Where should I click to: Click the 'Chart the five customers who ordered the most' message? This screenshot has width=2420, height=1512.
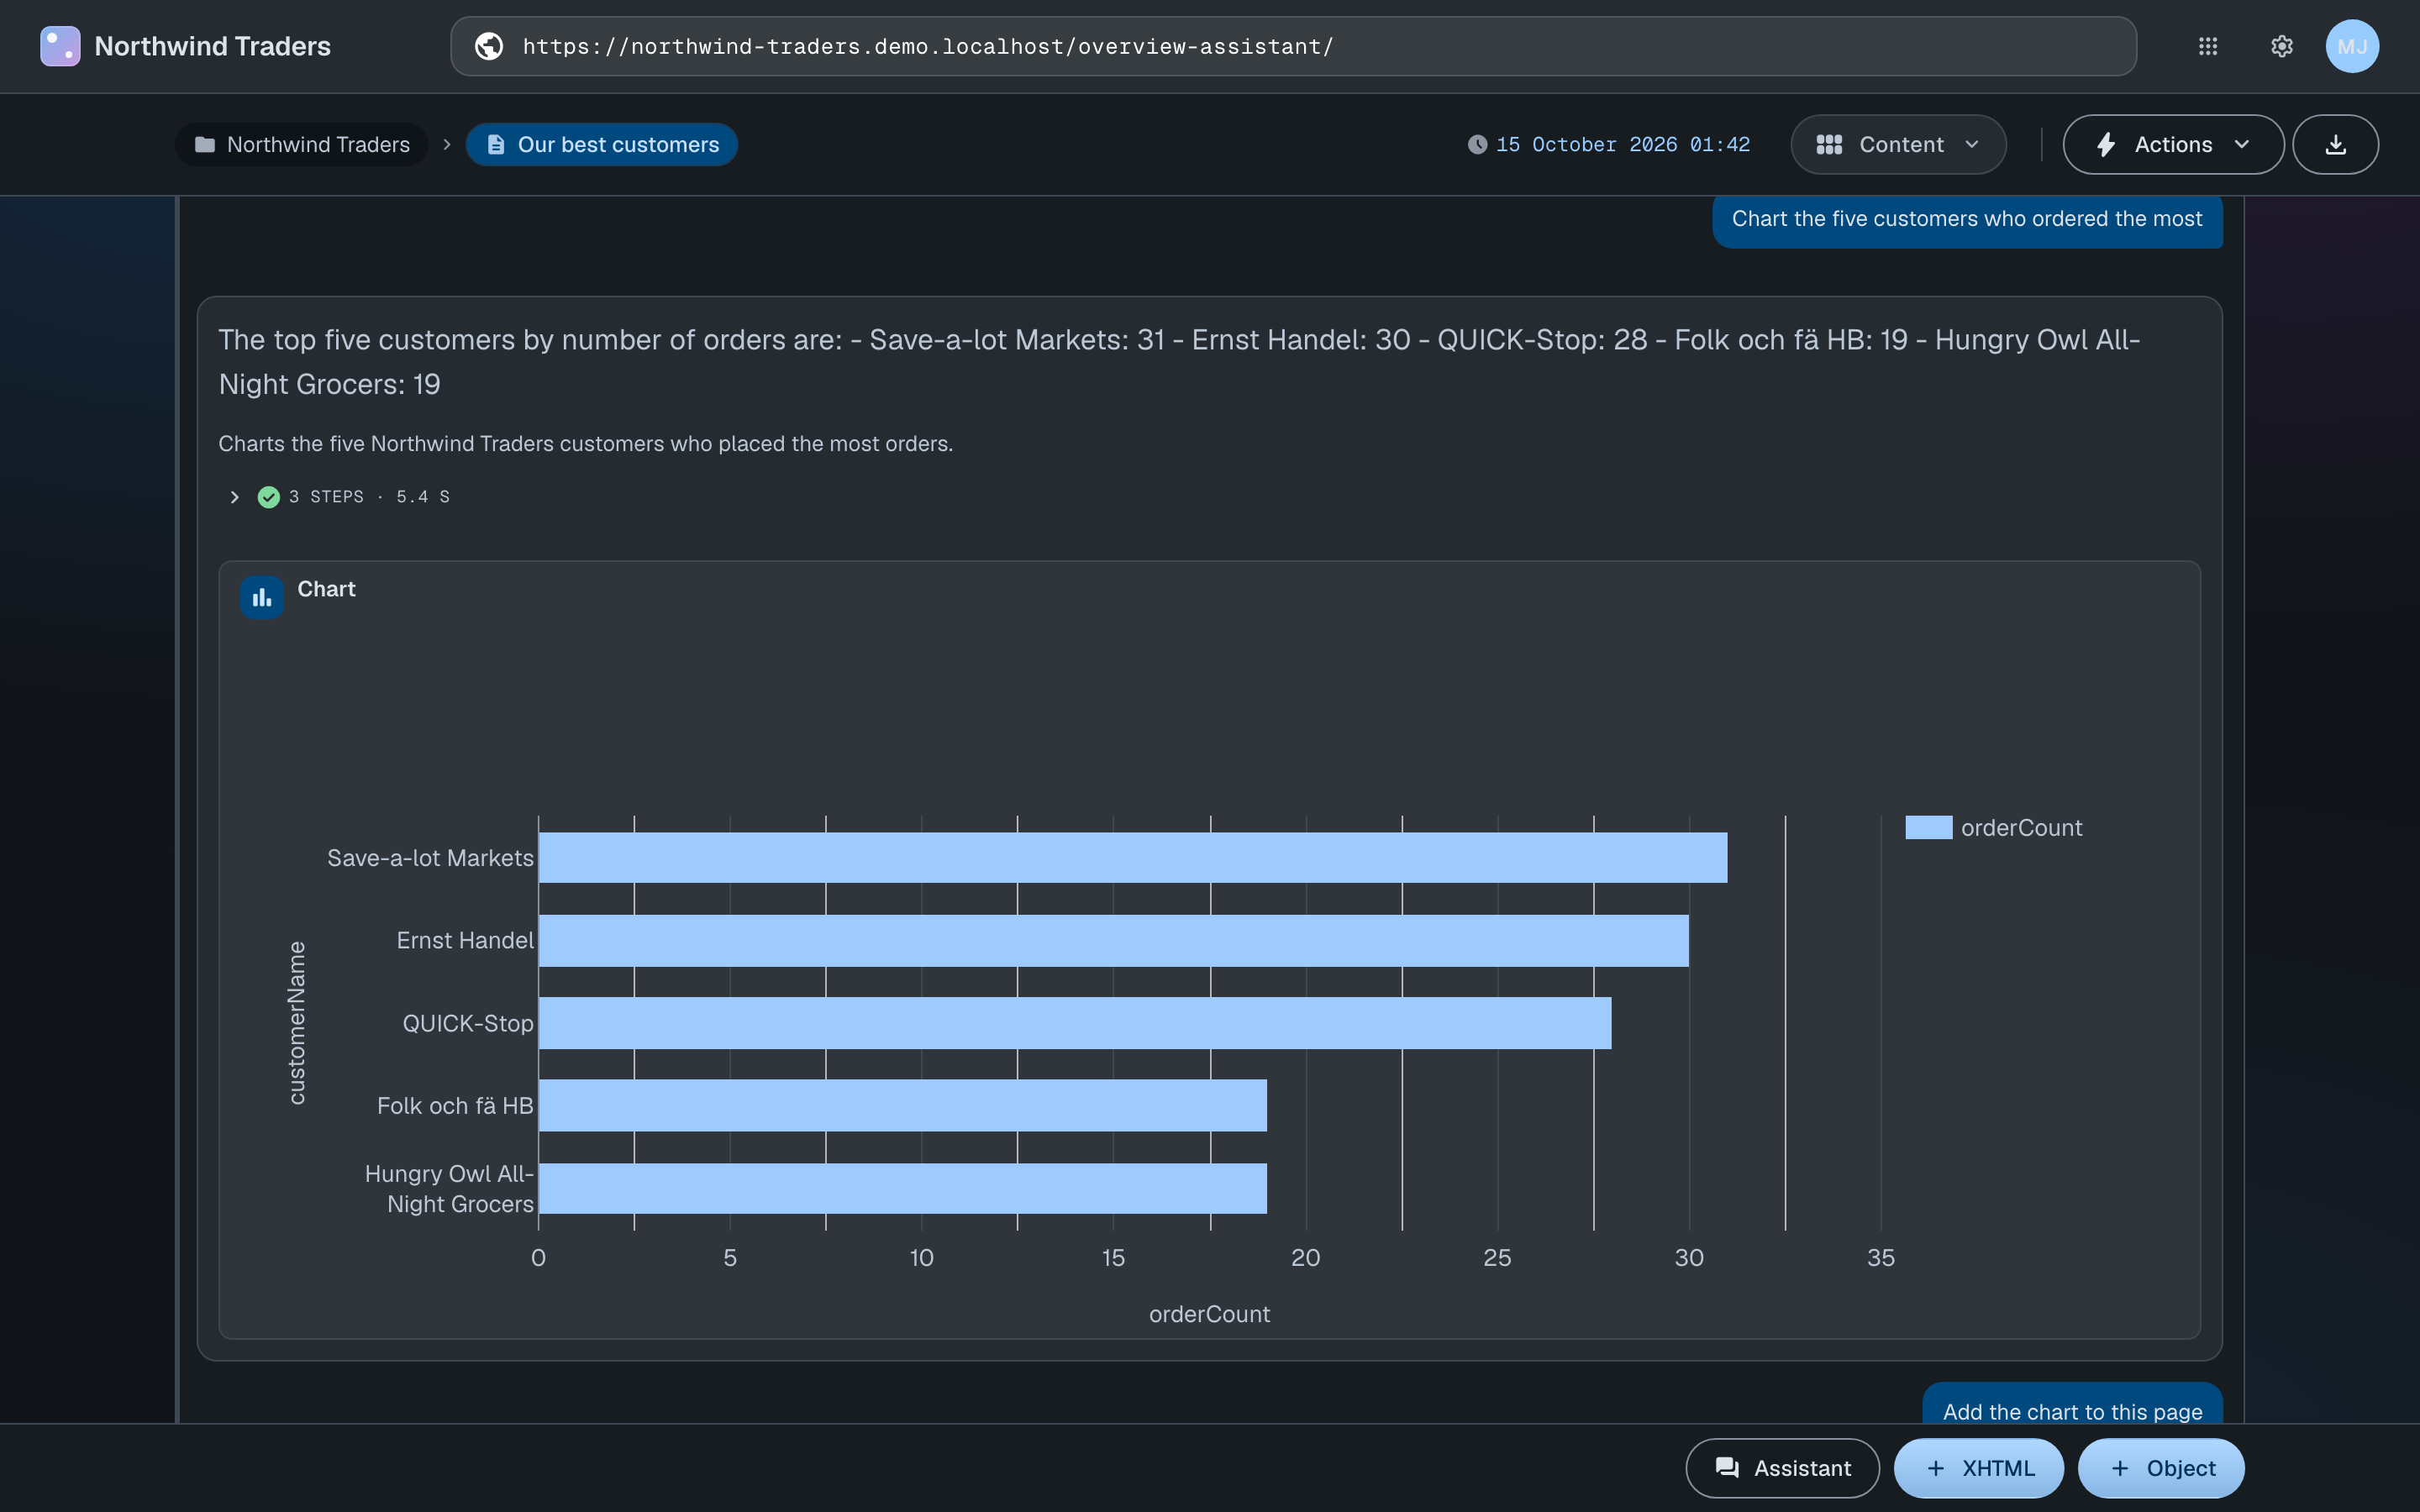[1967, 219]
